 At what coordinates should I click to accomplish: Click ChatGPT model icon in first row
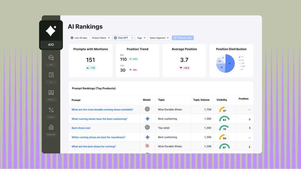point(147,109)
